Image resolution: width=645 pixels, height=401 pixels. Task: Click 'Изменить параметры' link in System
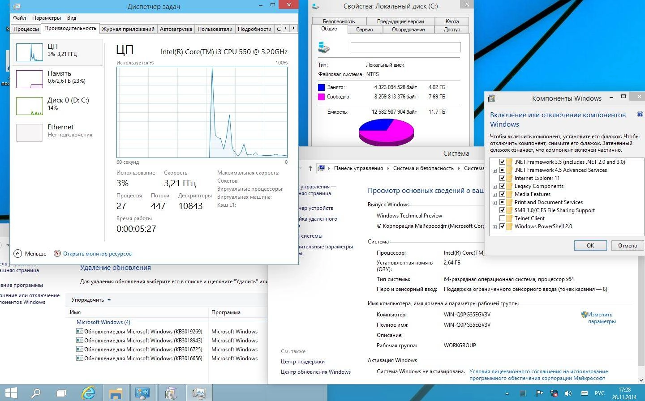click(x=602, y=318)
